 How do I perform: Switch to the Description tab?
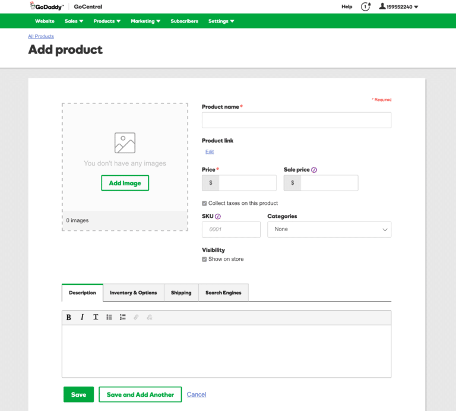(83, 293)
